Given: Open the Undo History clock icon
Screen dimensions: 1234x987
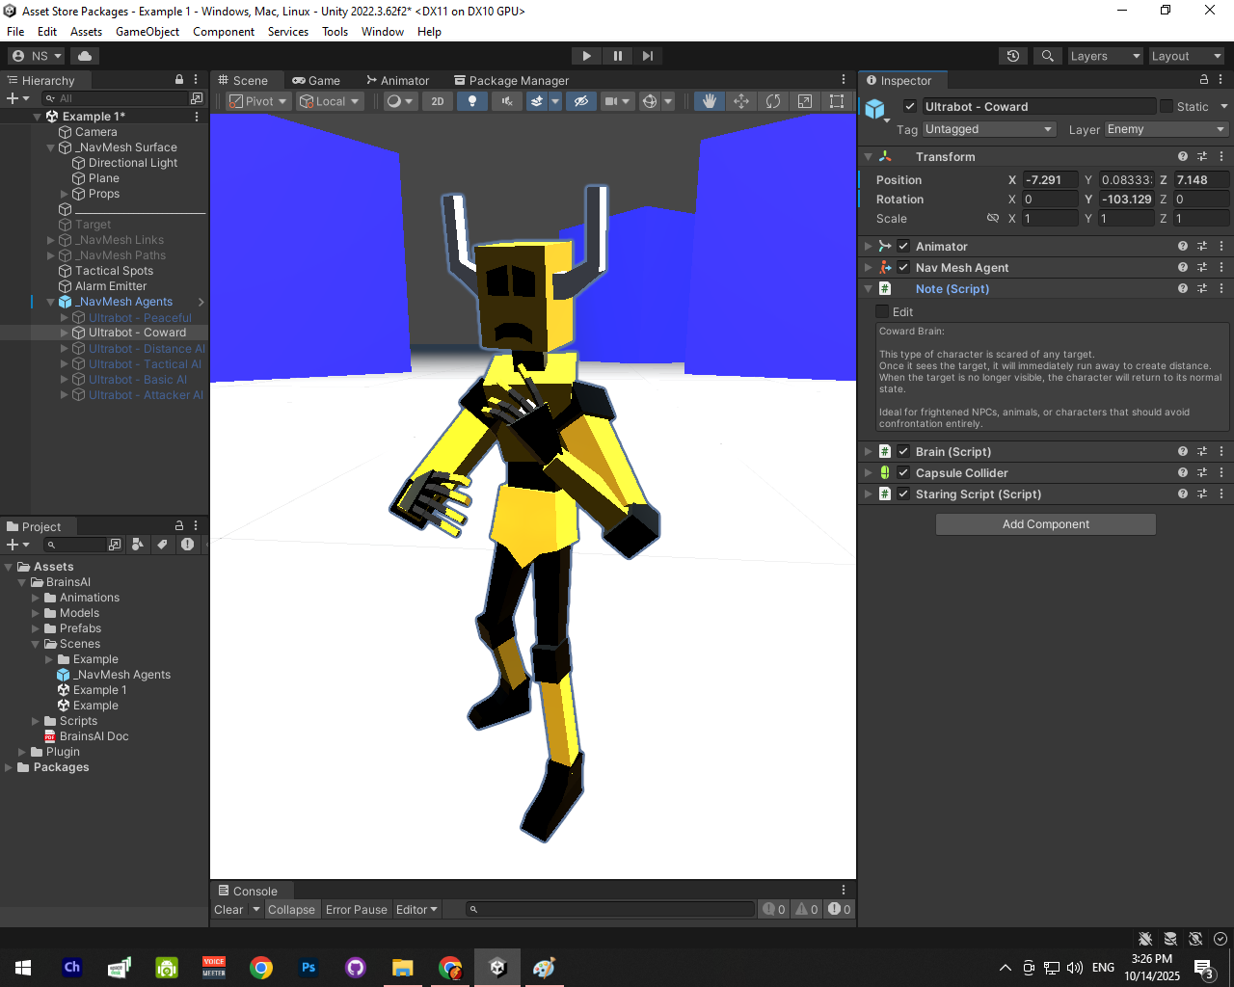Looking at the screenshot, I should tap(1013, 56).
